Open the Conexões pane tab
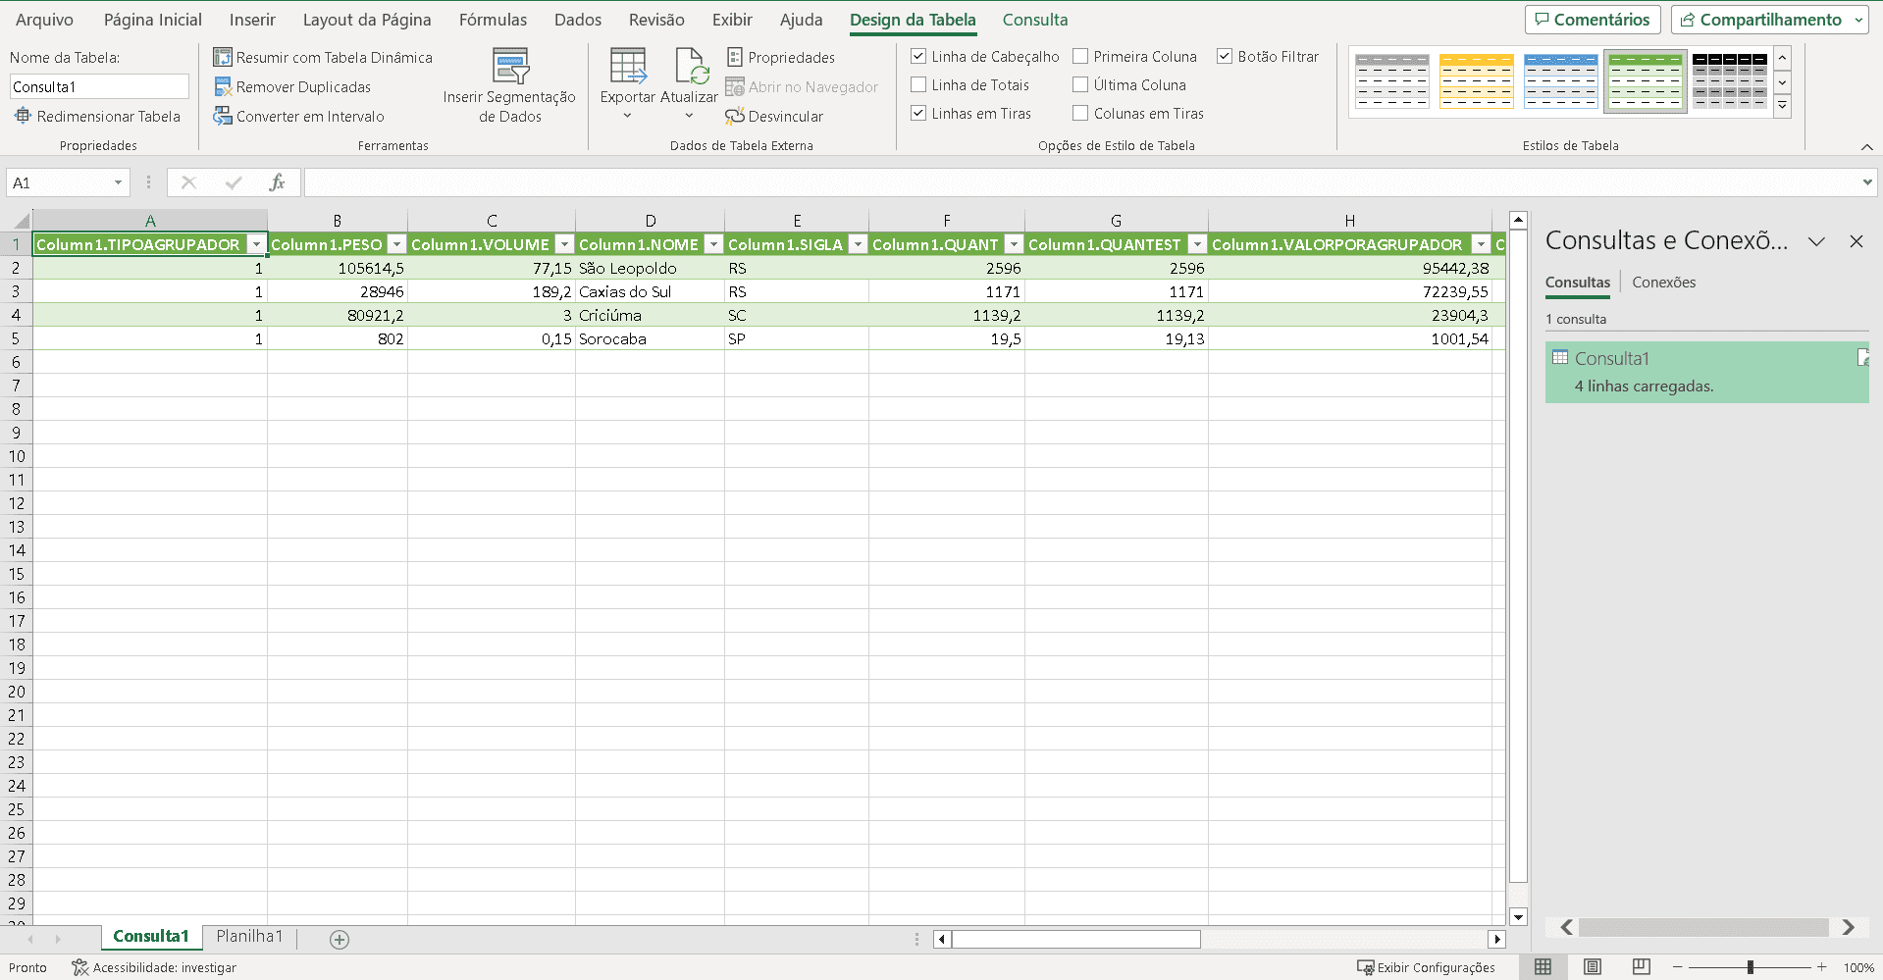 [x=1663, y=283]
